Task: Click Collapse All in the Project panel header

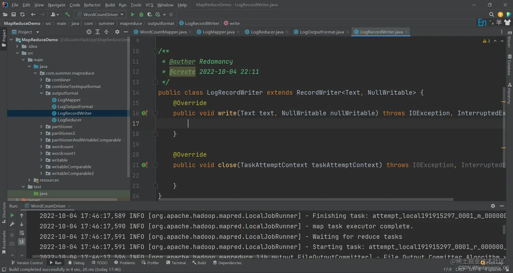Action: click(x=107, y=32)
